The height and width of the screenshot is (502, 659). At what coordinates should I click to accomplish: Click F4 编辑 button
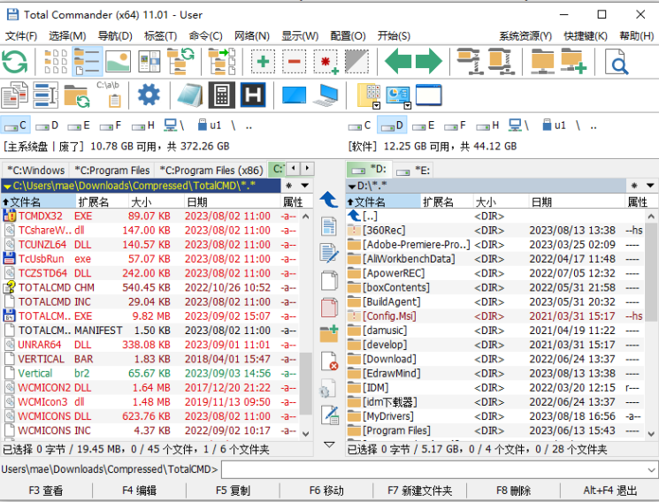point(140,491)
